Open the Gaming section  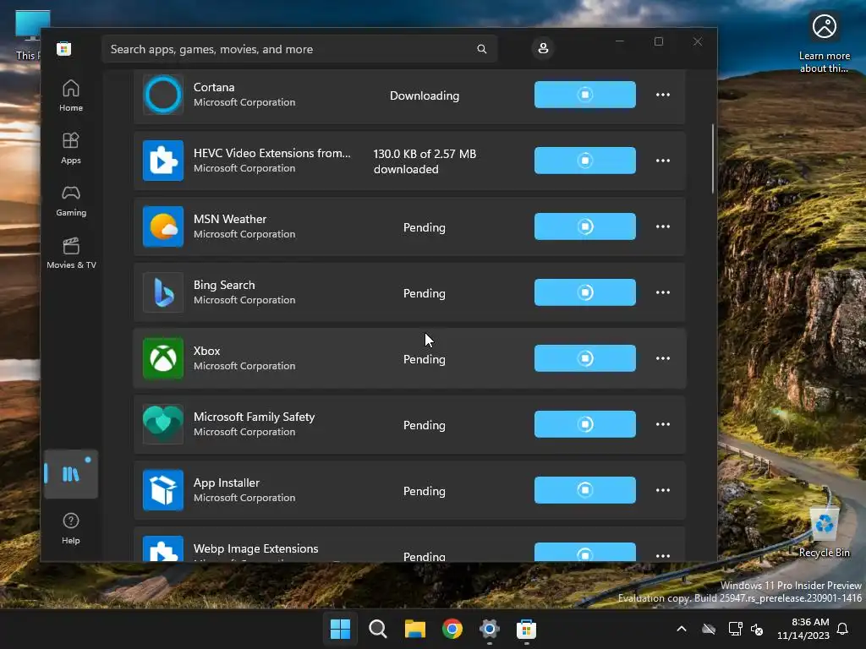point(71,201)
